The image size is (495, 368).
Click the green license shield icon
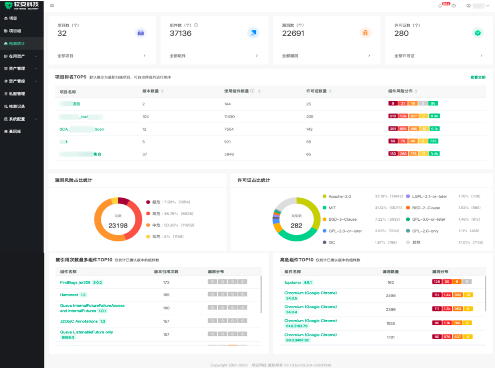(478, 33)
